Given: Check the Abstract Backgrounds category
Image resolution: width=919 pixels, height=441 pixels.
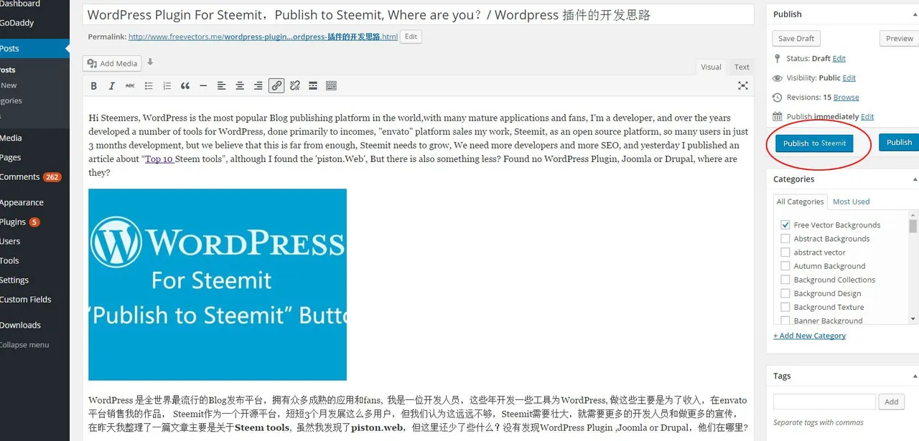Looking at the screenshot, I should [785, 239].
